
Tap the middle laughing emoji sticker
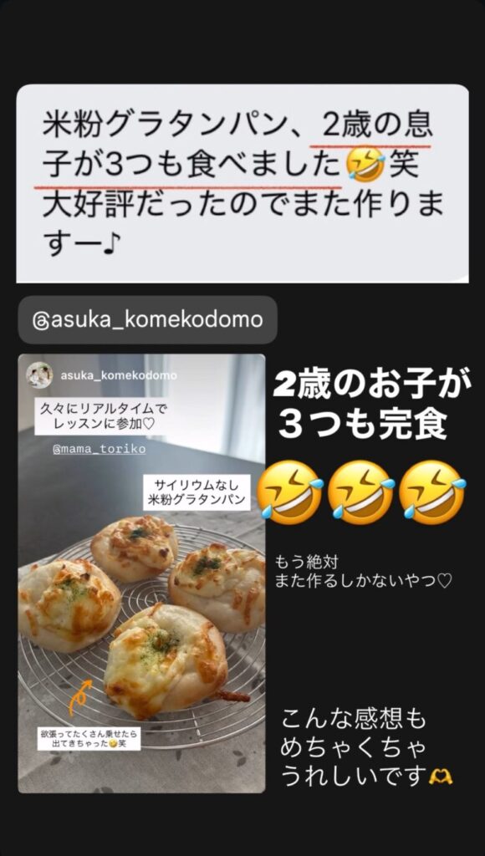click(361, 492)
